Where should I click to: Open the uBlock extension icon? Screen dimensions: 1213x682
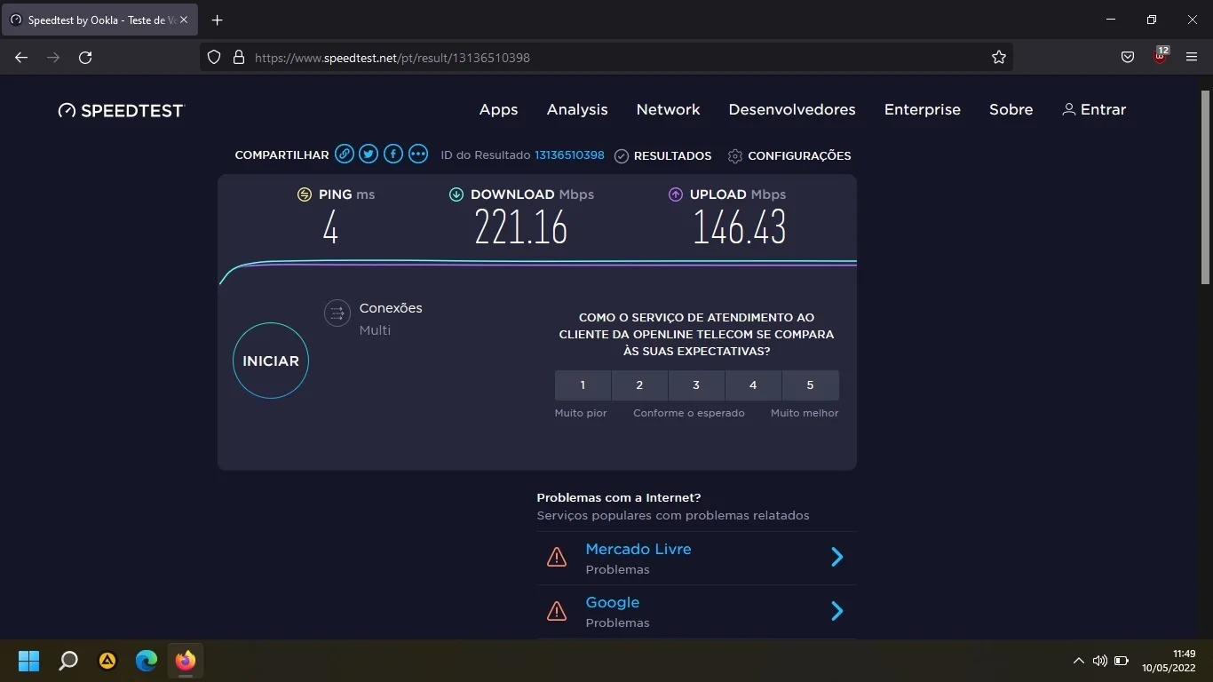[1160, 57]
